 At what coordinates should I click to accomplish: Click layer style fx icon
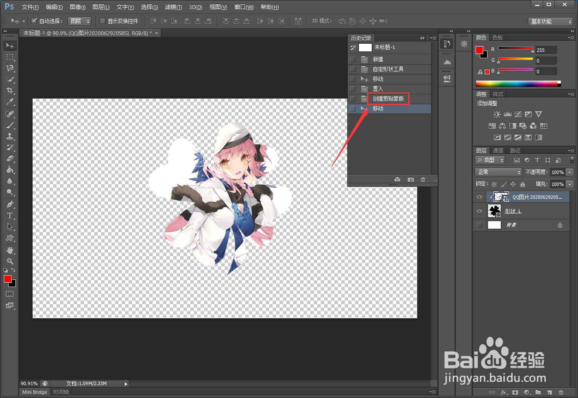(x=504, y=392)
